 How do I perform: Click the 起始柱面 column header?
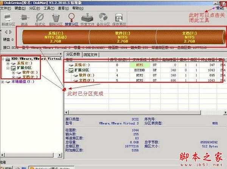click(169, 60)
